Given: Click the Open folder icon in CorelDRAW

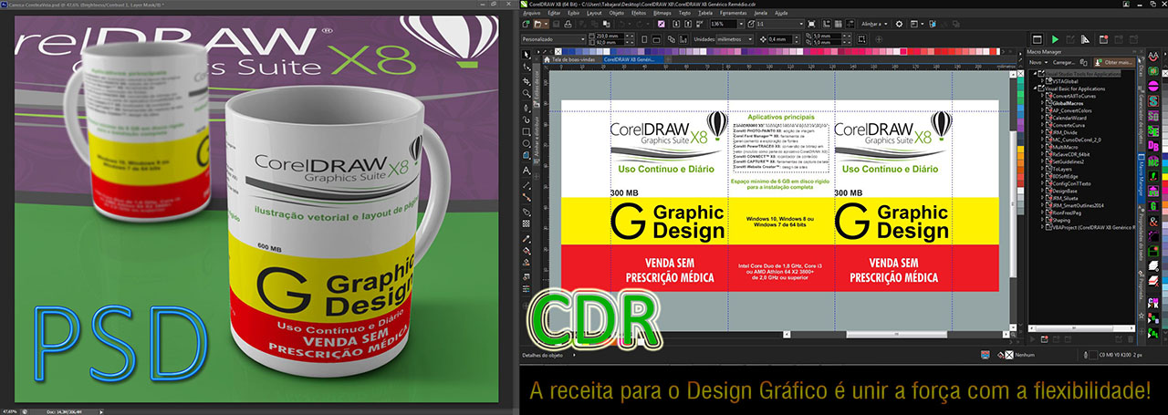Looking at the screenshot, I should click(x=537, y=24).
